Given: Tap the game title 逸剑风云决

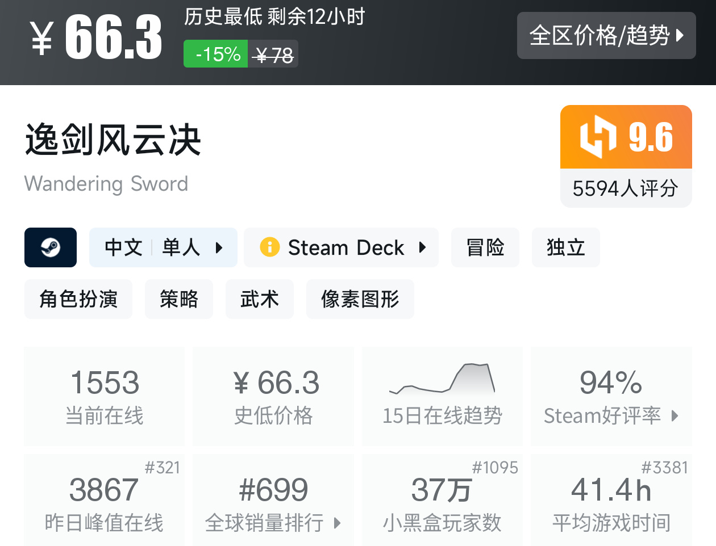Looking at the screenshot, I should (113, 140).
